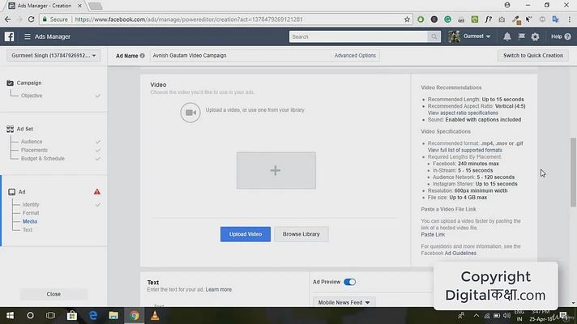Select Format under Ad

[31, 213]
